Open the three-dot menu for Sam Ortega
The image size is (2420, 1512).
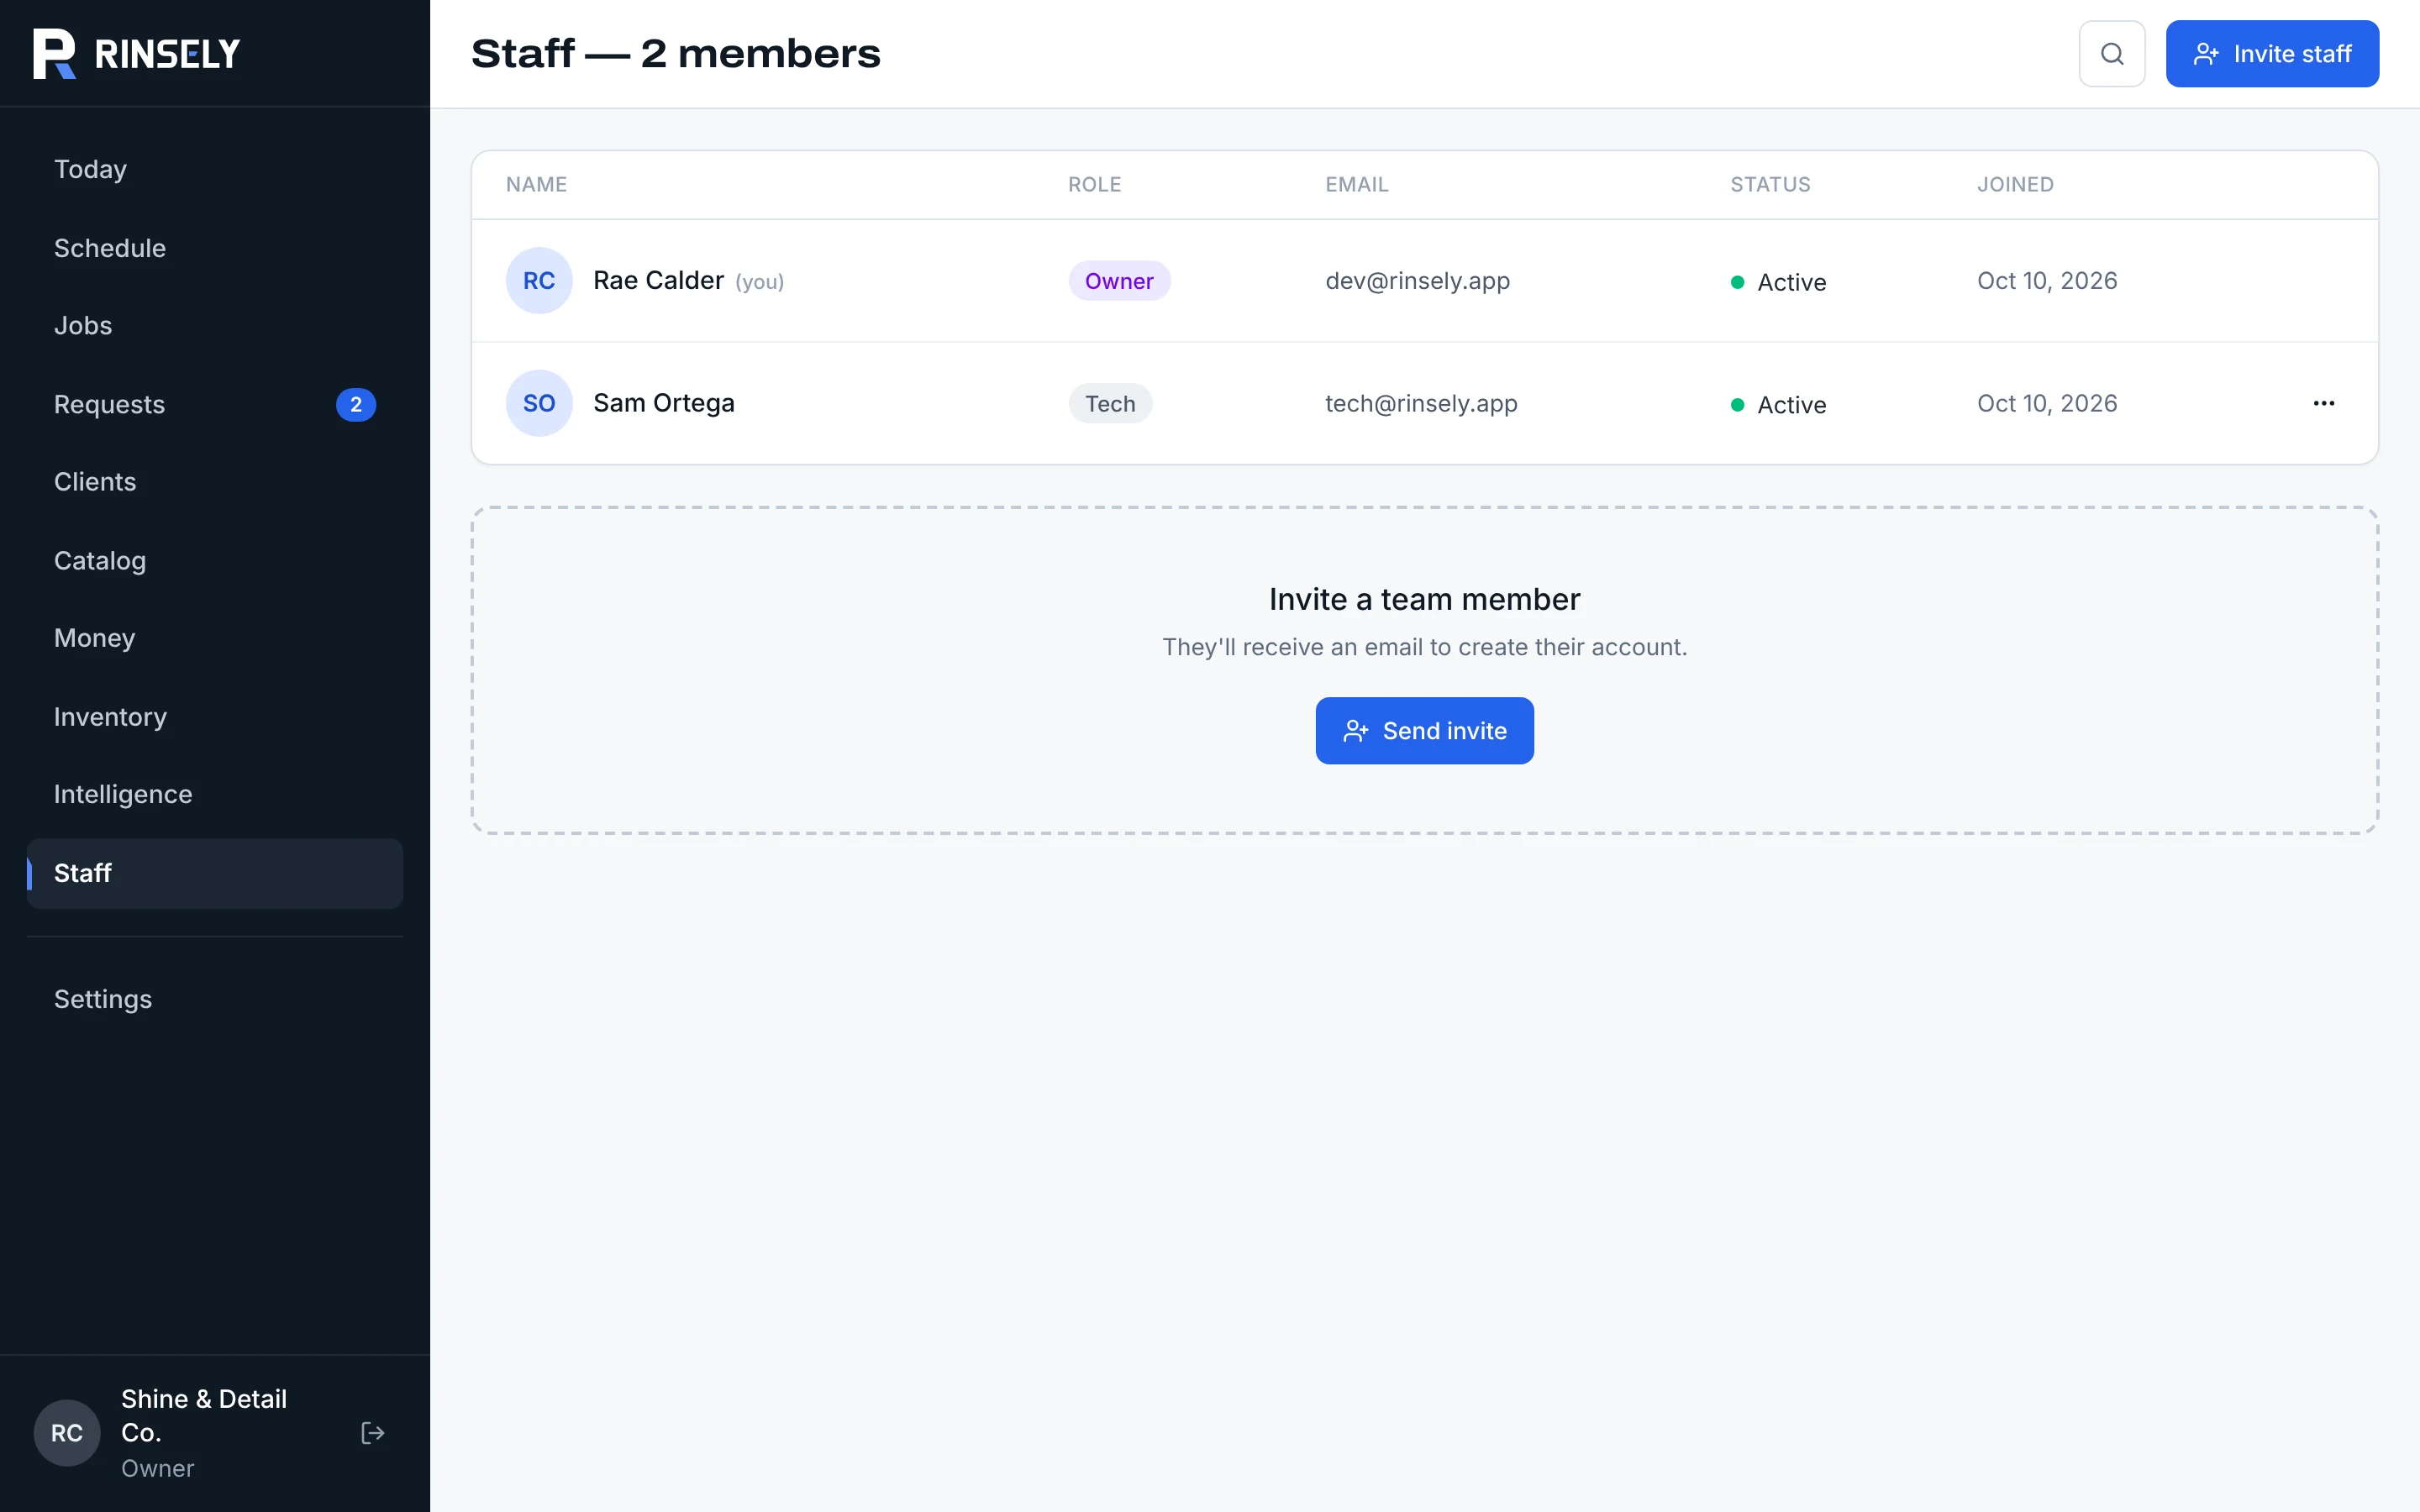(2324, 403)
